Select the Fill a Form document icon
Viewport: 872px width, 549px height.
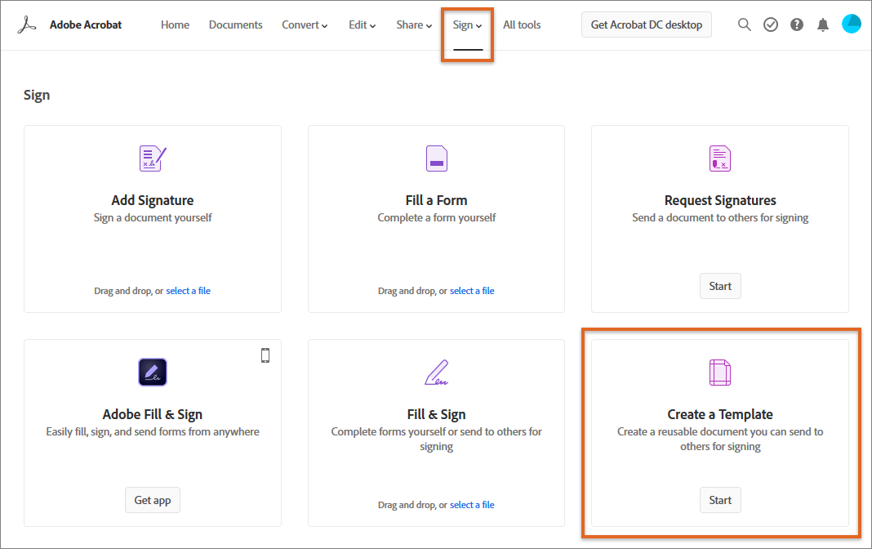436,158
